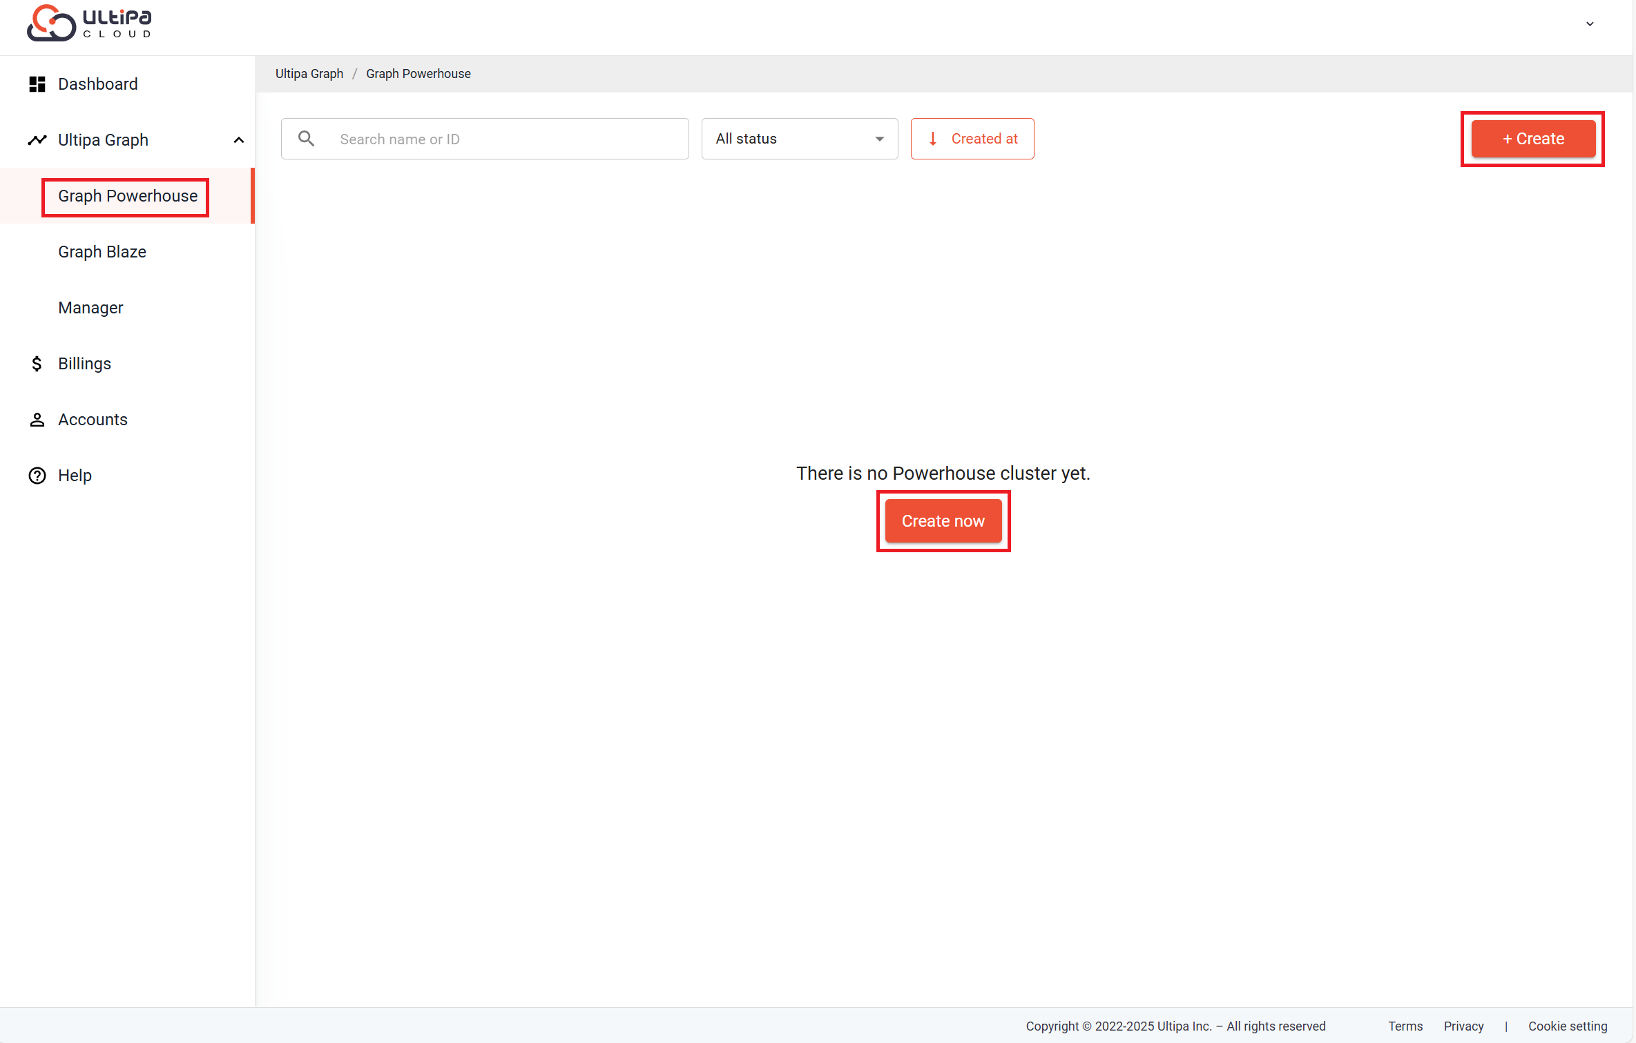Open the All status dropdown
The height and width of the screenshot is (1043, 1636).
coord(800,139)
